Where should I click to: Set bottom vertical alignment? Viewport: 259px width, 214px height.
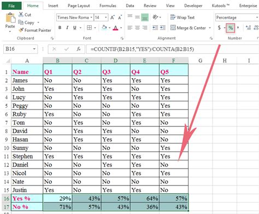145,18
